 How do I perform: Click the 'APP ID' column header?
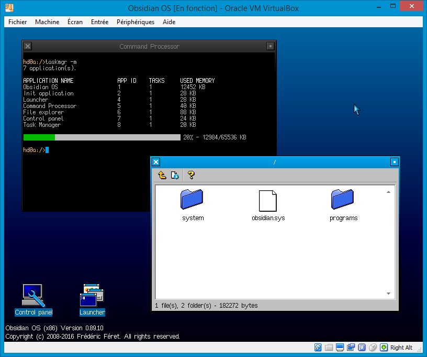click(127, 81)
